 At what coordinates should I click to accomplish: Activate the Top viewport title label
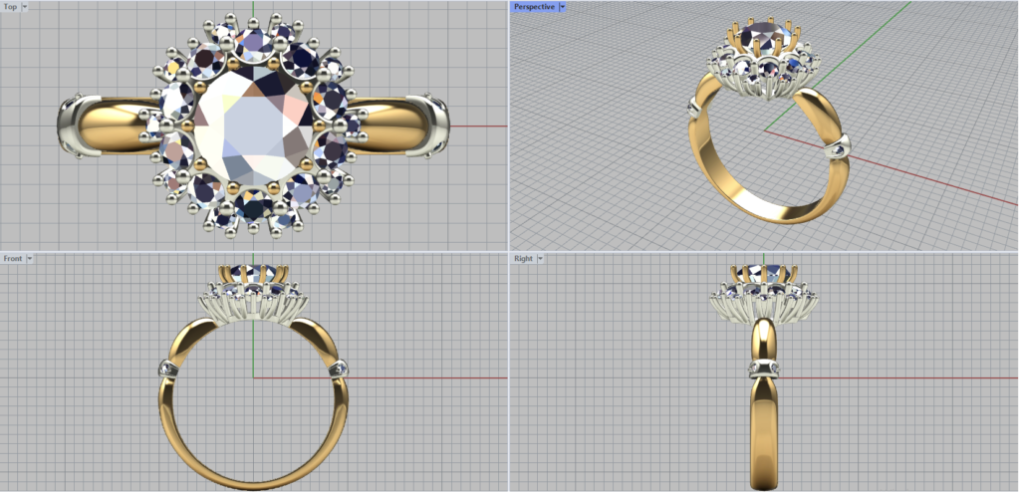[10, 7]
